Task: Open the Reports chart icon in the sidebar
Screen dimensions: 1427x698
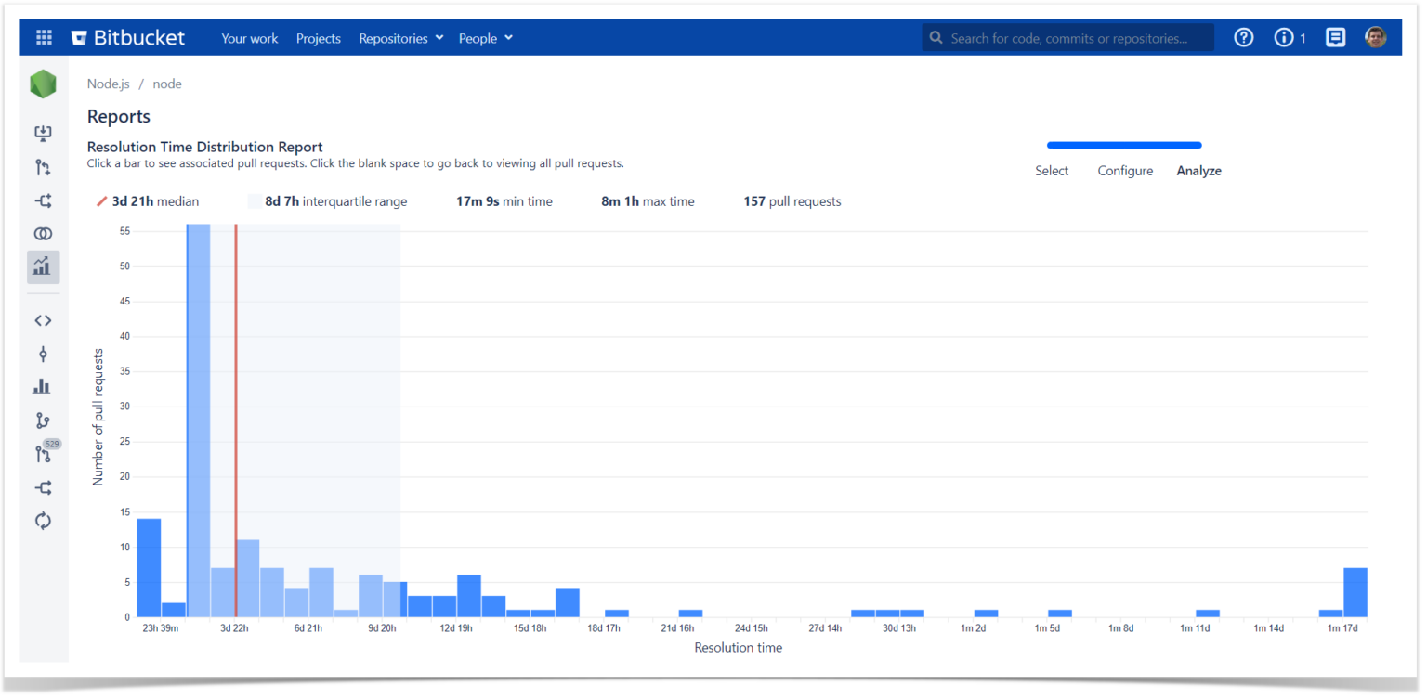Action: tap(43, 265)
